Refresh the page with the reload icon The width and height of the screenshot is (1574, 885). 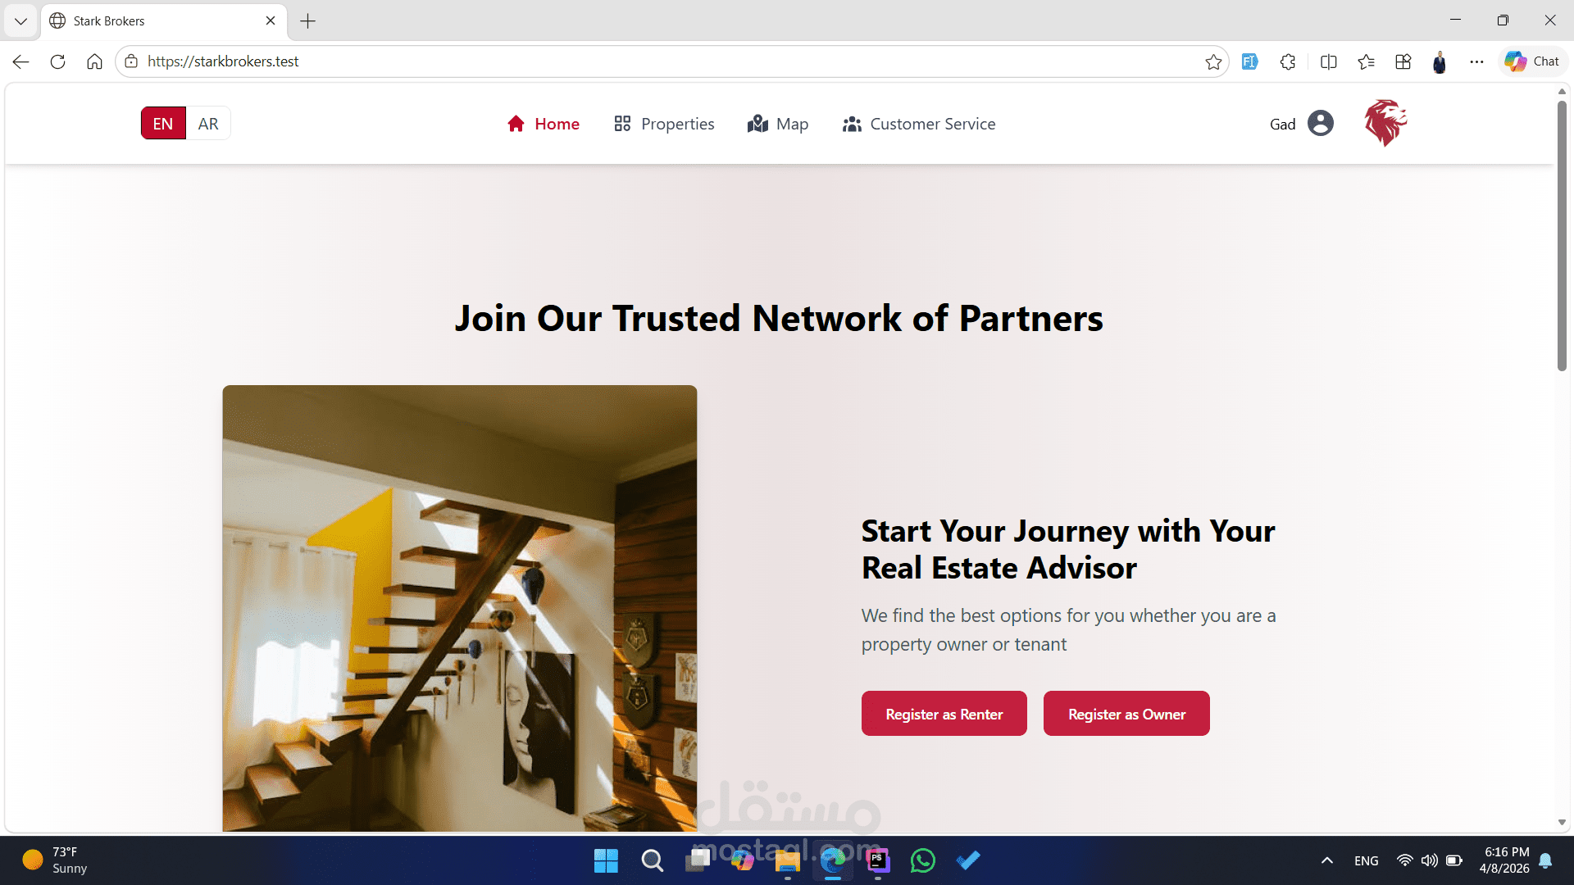(57, 61)
